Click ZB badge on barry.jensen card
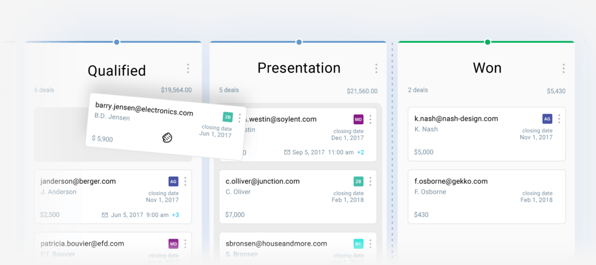The width and height of the screenshot is (596, 265). click(x=228, y=117)
